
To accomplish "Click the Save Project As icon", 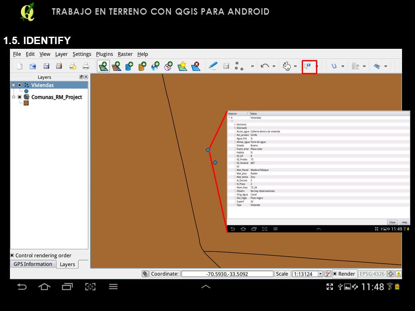I will click(59, 66).
